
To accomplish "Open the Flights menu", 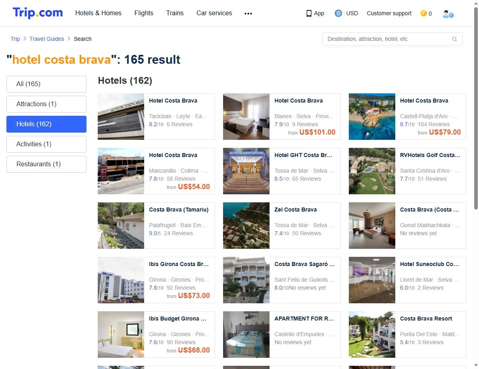I will [143, 13].
